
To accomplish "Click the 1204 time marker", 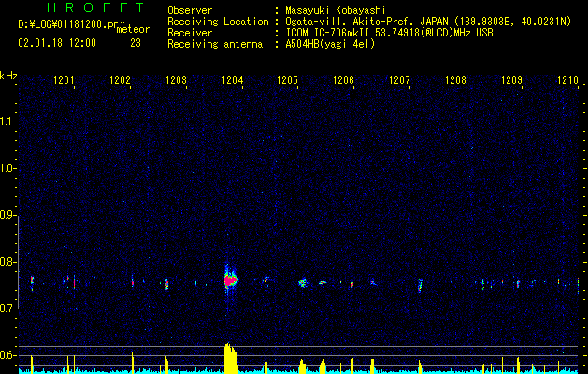I will [x=233, y=80].
